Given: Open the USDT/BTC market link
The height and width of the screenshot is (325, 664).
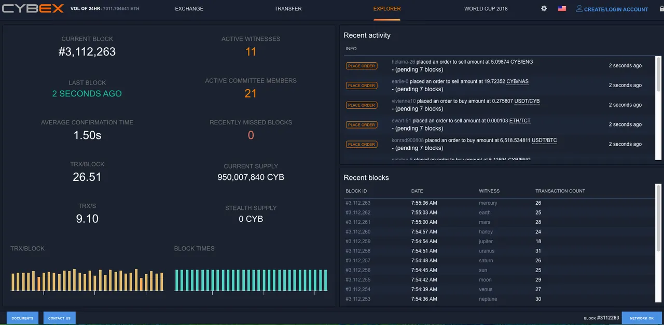Looking at the screenshot, I should click(544, 140).
